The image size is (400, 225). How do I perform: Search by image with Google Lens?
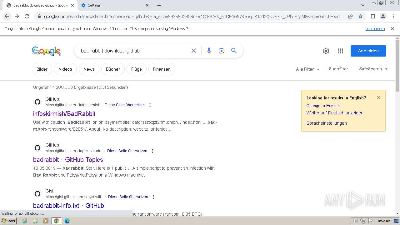(x=222, y=51)
